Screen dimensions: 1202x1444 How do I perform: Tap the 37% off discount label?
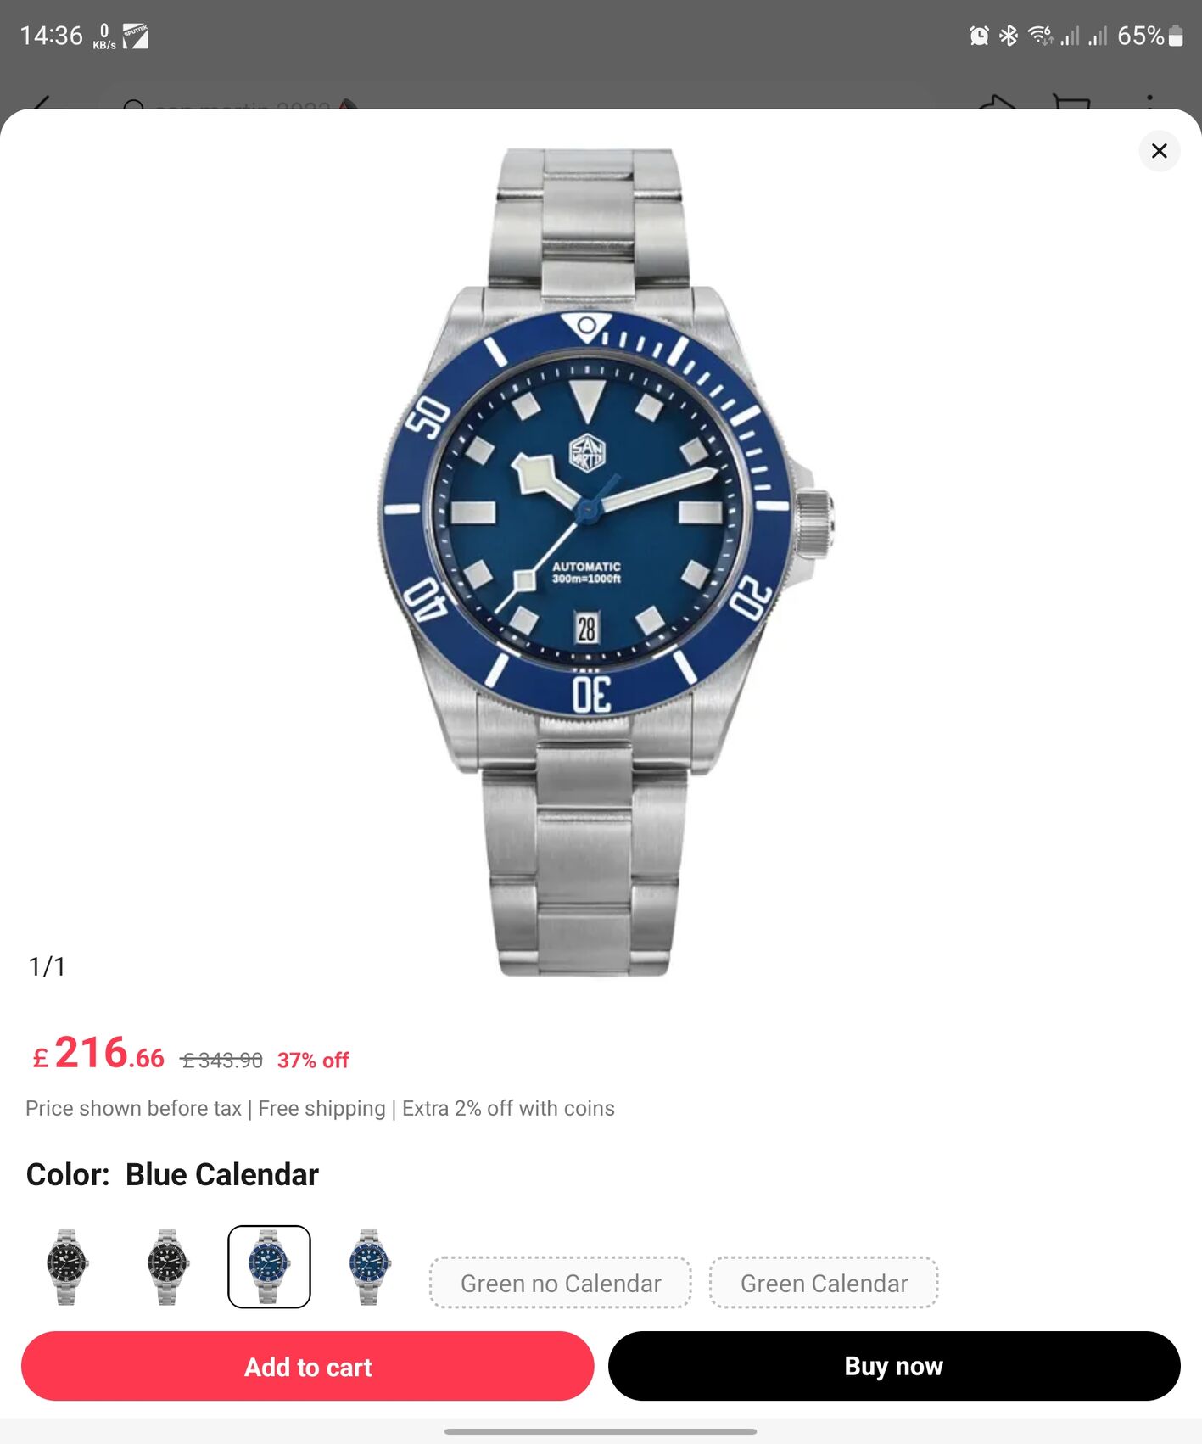coord(313,1060)
